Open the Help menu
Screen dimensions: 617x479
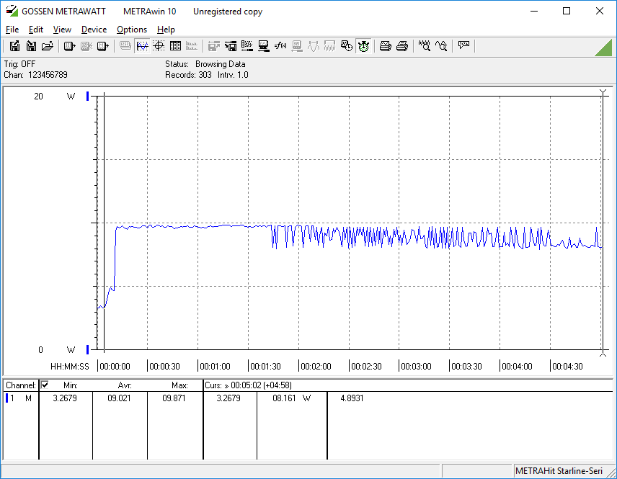(x=166, y=30)
